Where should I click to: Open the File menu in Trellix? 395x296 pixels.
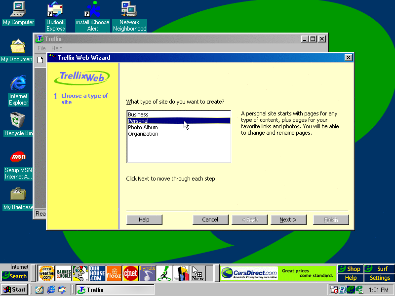41,48
